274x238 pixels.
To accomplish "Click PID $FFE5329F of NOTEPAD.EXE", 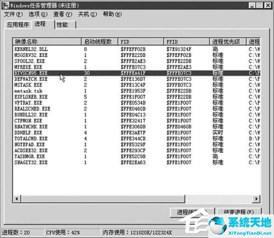I will [x=133, y=145].
